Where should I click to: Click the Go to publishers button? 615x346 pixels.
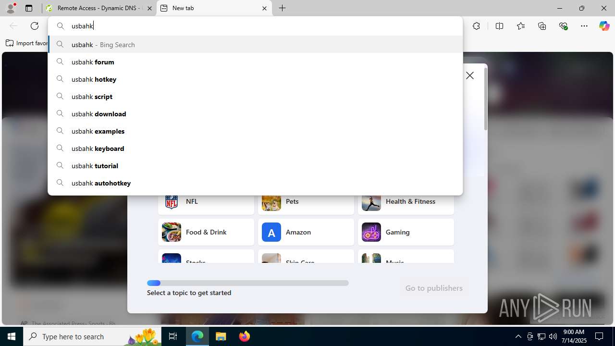click(434, 288)
